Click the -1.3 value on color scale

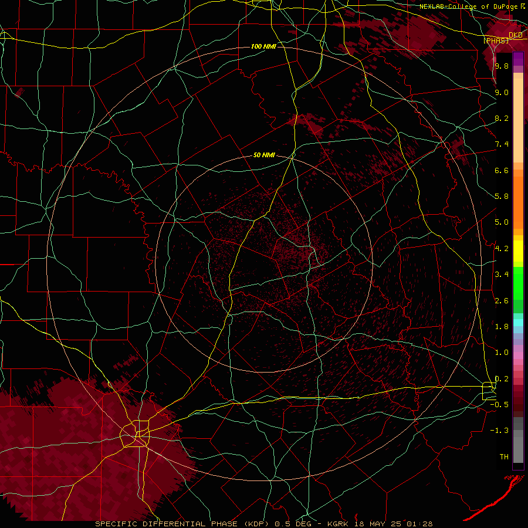click(499, 431)
